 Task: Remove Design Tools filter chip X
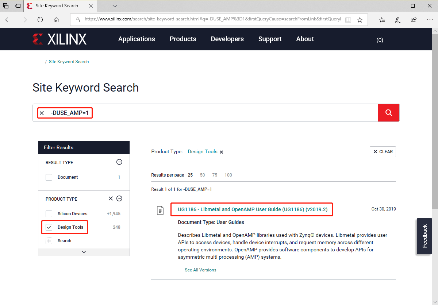222,152
